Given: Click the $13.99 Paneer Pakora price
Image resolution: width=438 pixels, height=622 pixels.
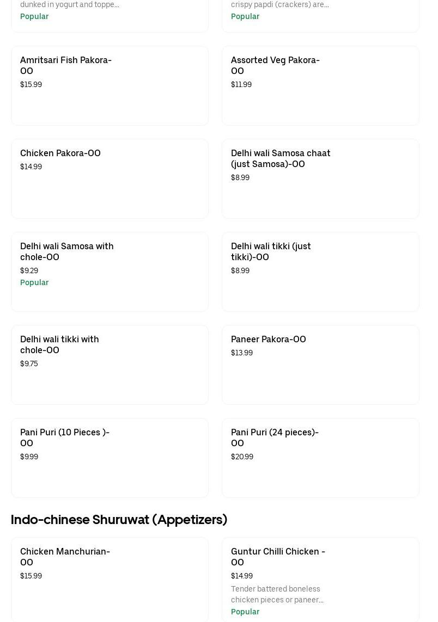Looking at the screenshot, I should (x=242, y=353).
